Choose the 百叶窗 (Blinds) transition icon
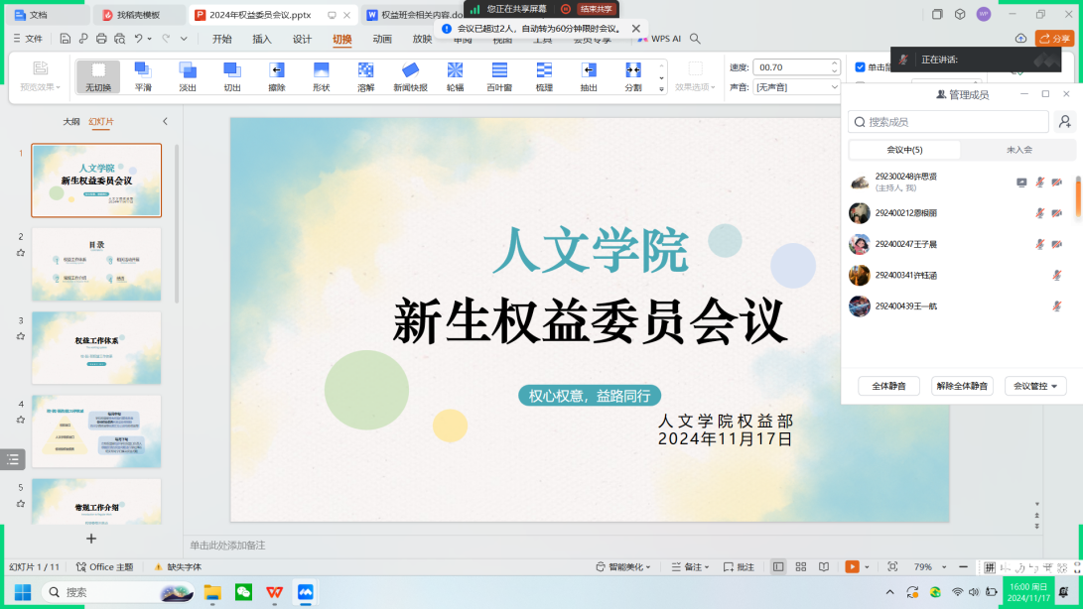 tap(499, 75)
